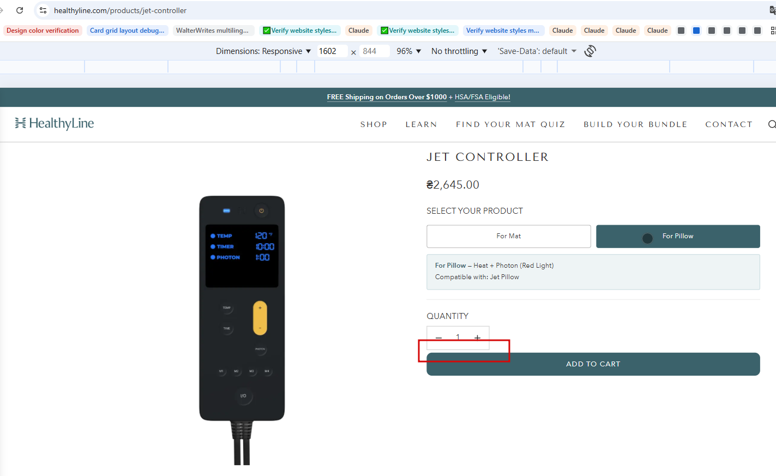This screenshot has height=476, width=776.
Task: Click the HSA/FSA Eligible! link
Action: [483, 97]
